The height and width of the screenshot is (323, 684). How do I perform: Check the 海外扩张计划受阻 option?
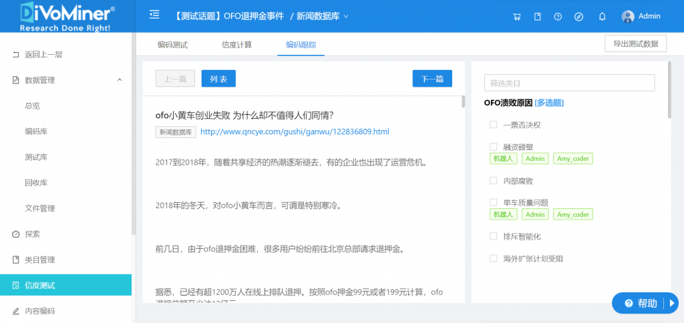coord(494,258)
